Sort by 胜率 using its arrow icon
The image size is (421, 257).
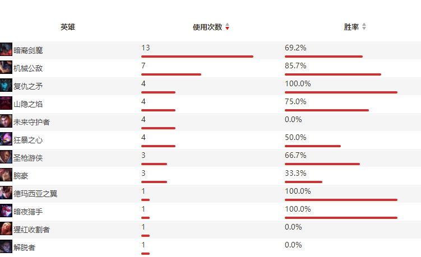364,26
